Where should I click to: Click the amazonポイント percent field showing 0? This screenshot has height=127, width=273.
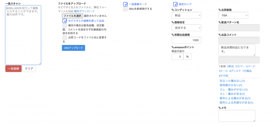point(177,57)
